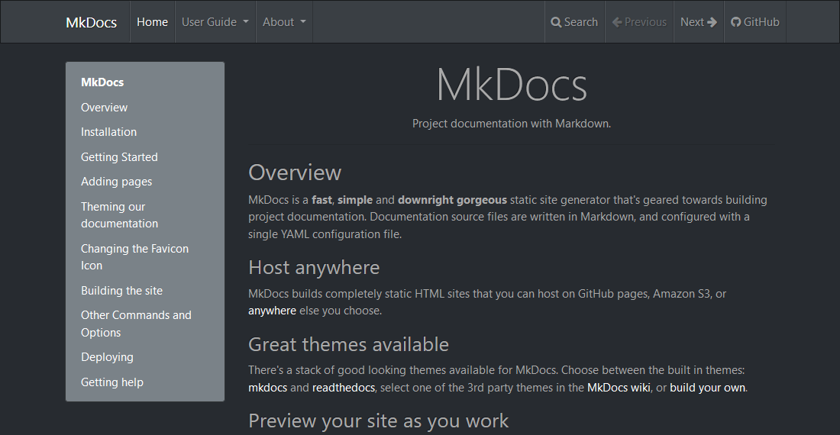Click the Previous label in navbar
This screenshot has width=840, height=435.
[x=645, y=22]
